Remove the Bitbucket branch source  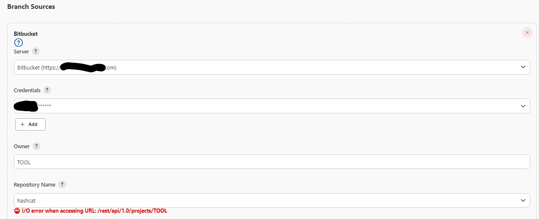527,32
